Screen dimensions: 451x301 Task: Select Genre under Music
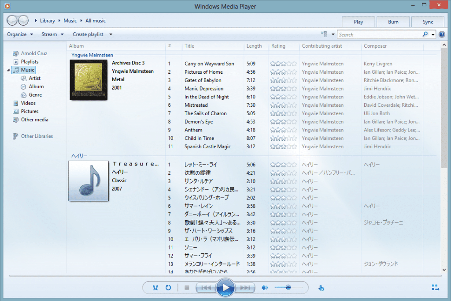(31, 95)
